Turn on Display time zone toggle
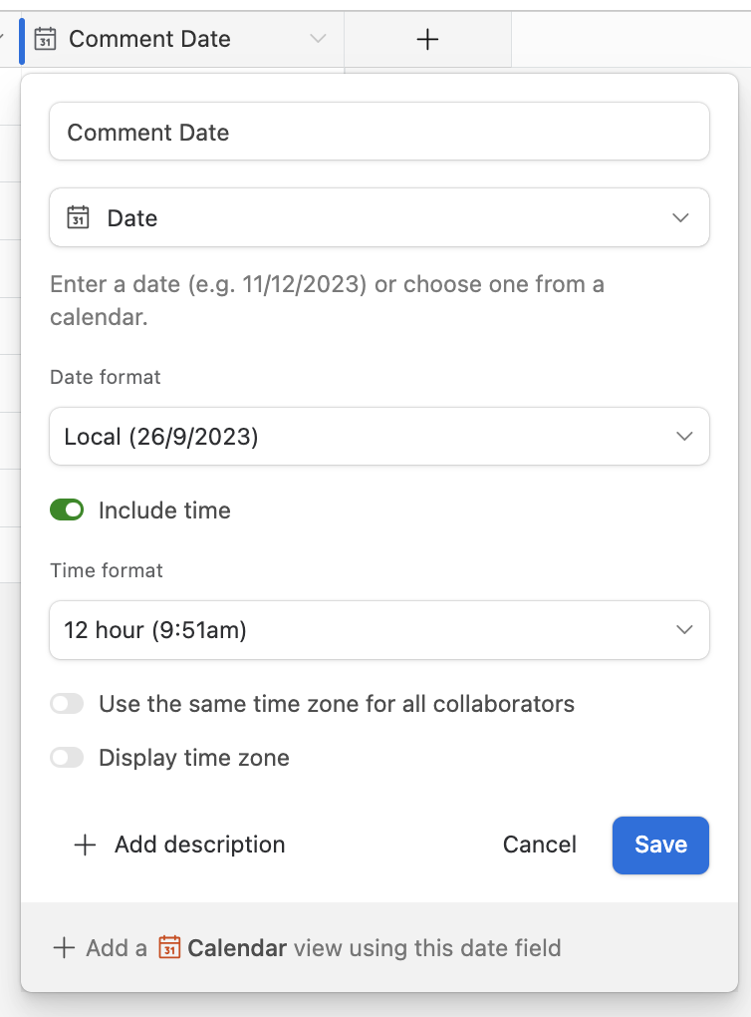 point(67,758)
